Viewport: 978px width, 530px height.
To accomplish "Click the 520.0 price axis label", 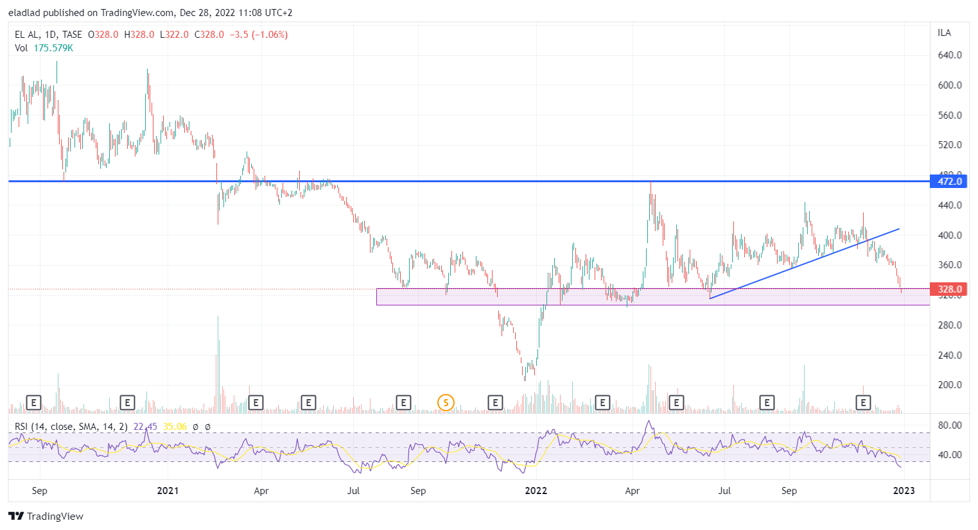I will click(950, 145).
